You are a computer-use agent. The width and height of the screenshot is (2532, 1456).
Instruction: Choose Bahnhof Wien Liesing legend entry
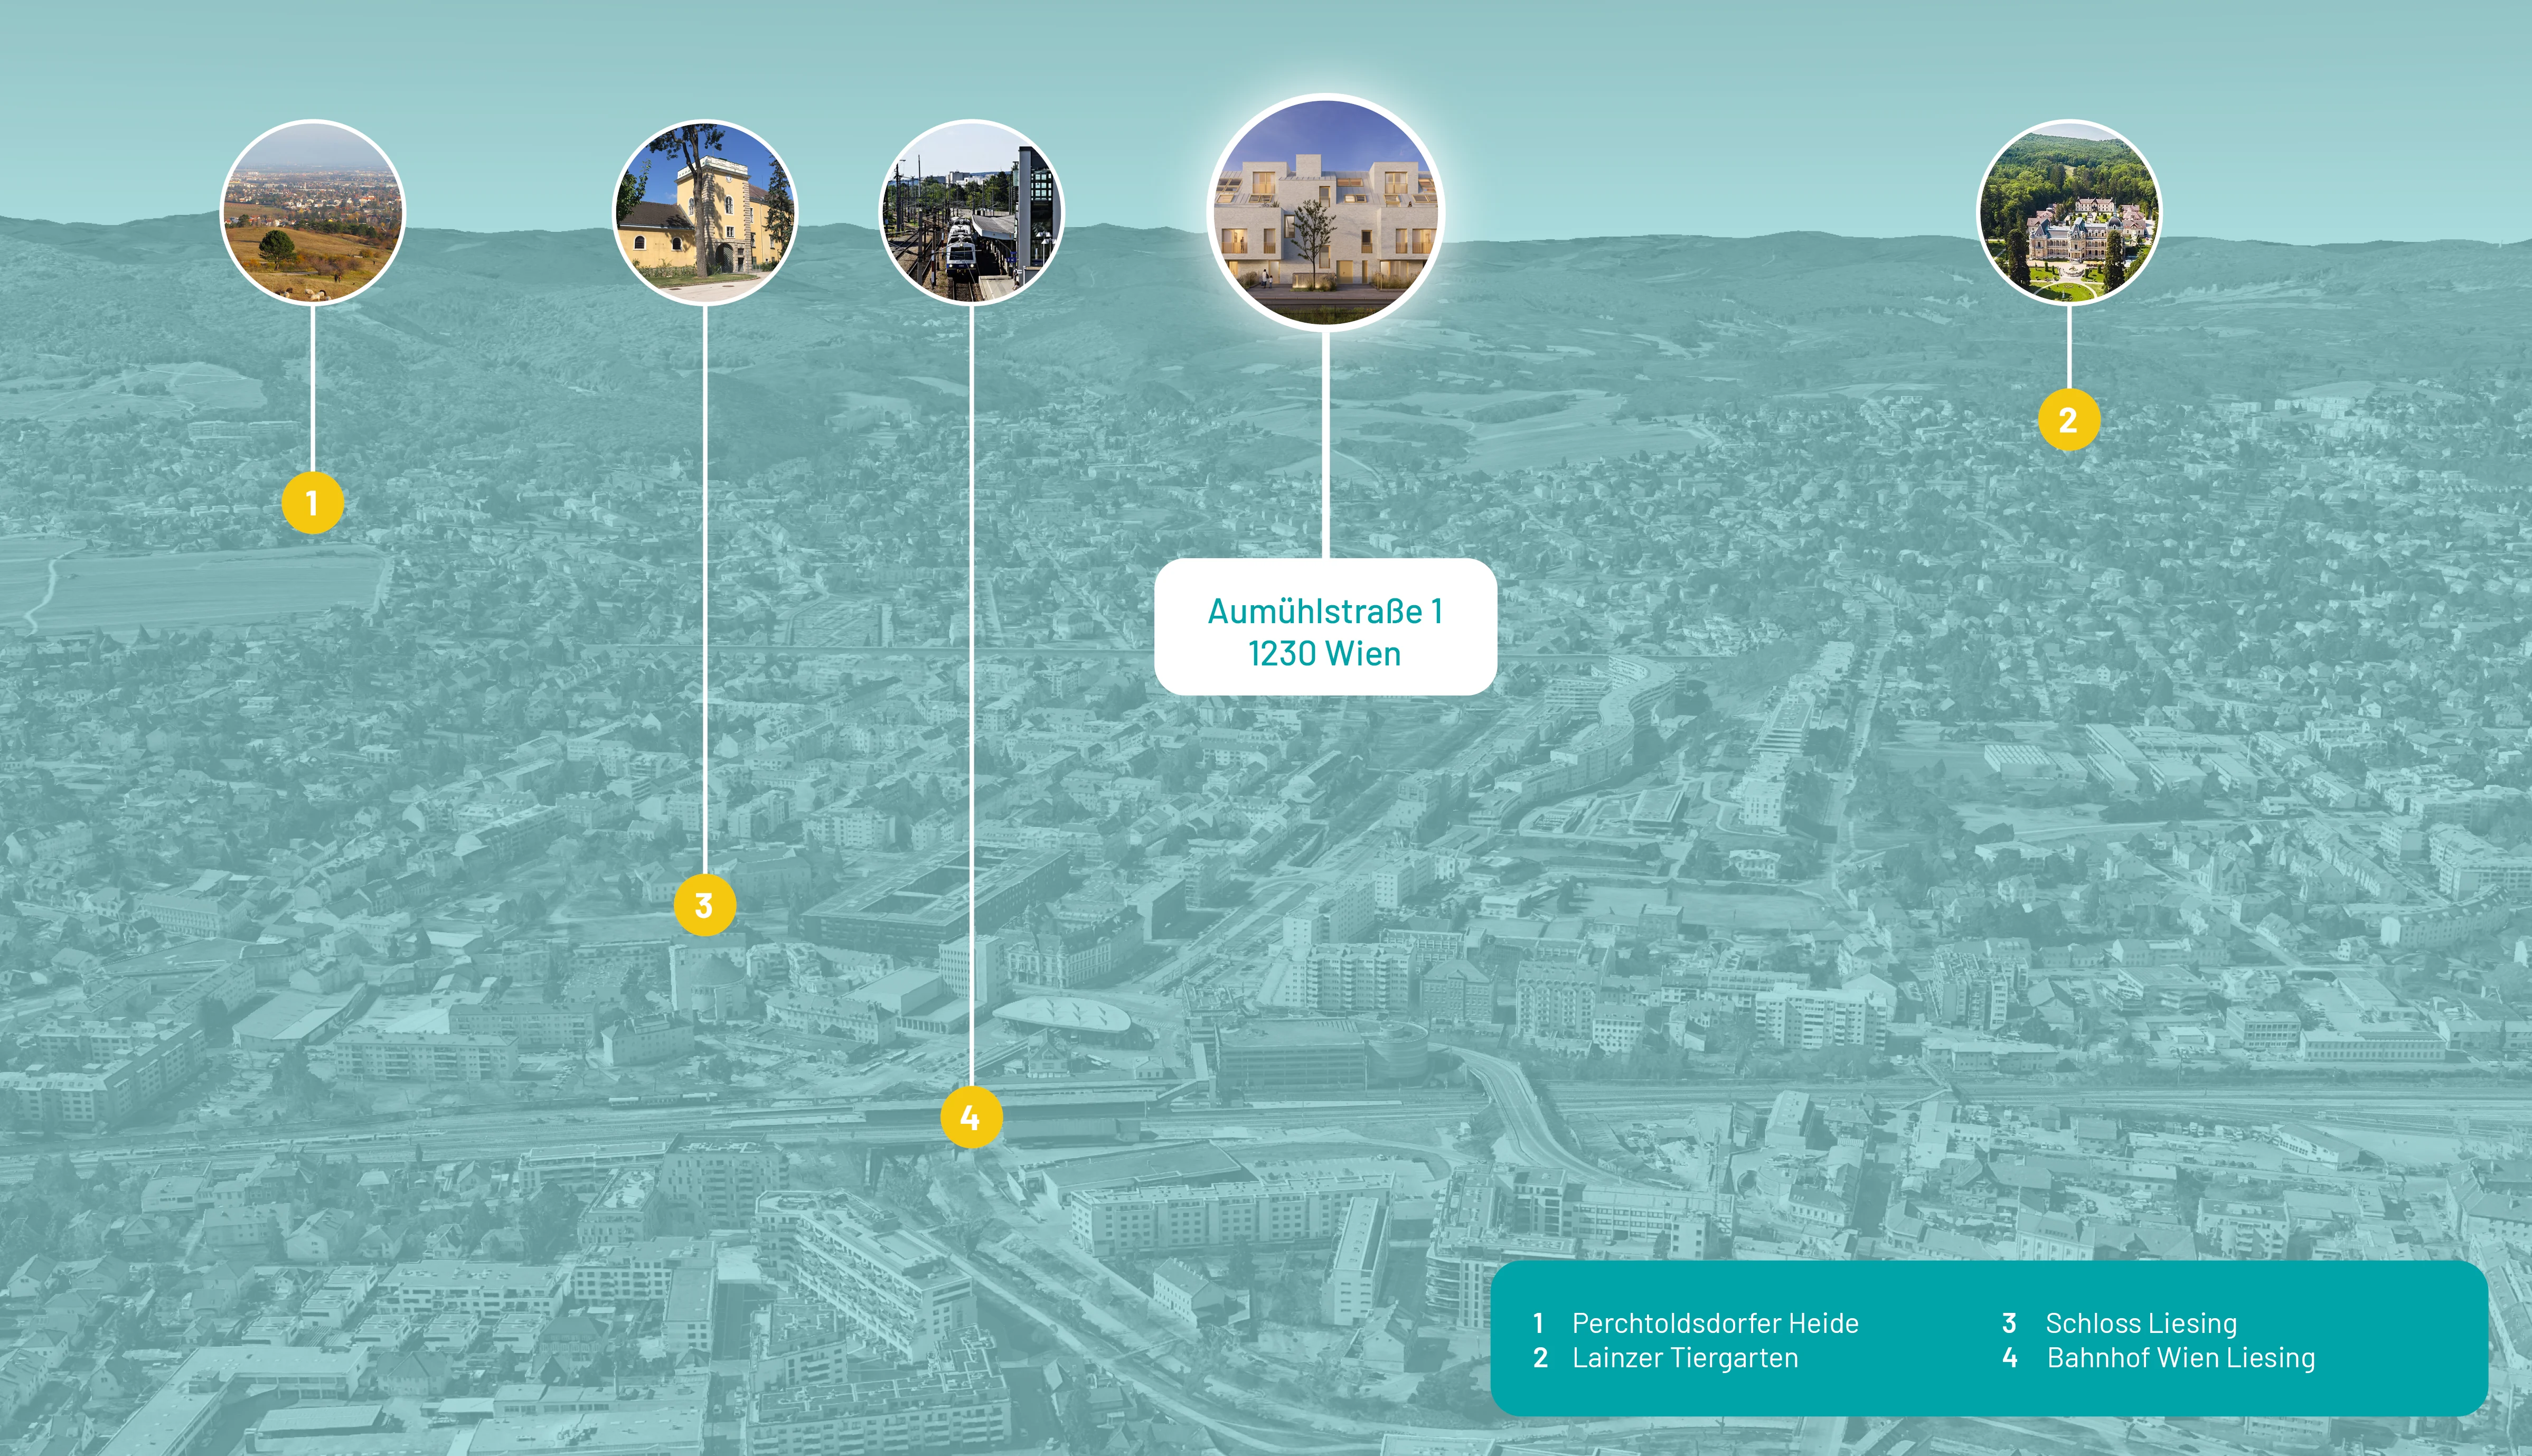click(x=2180, y=1358)
